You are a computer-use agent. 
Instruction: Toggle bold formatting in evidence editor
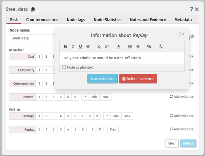coord(65,47)
